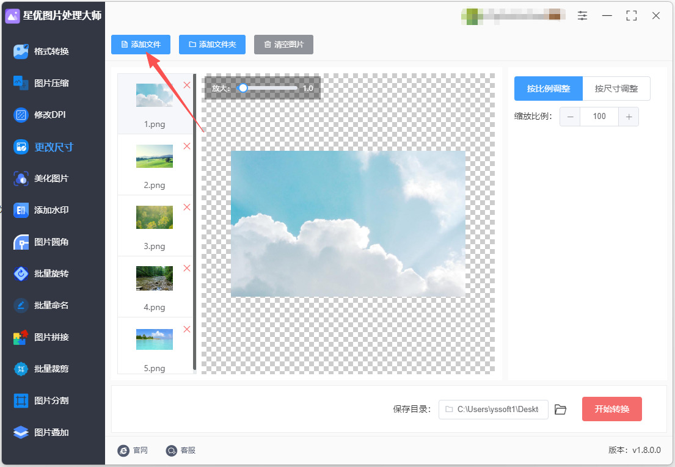Open the settings sliders icon in title bar
This screenshot has height=467, width=675.
click(582, 16)
